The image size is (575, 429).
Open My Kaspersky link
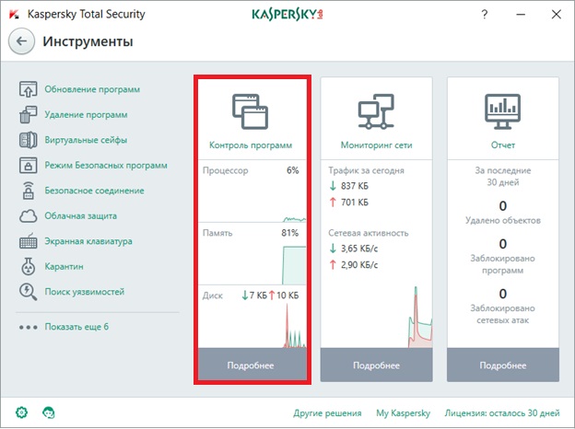[x=403, y=412]
